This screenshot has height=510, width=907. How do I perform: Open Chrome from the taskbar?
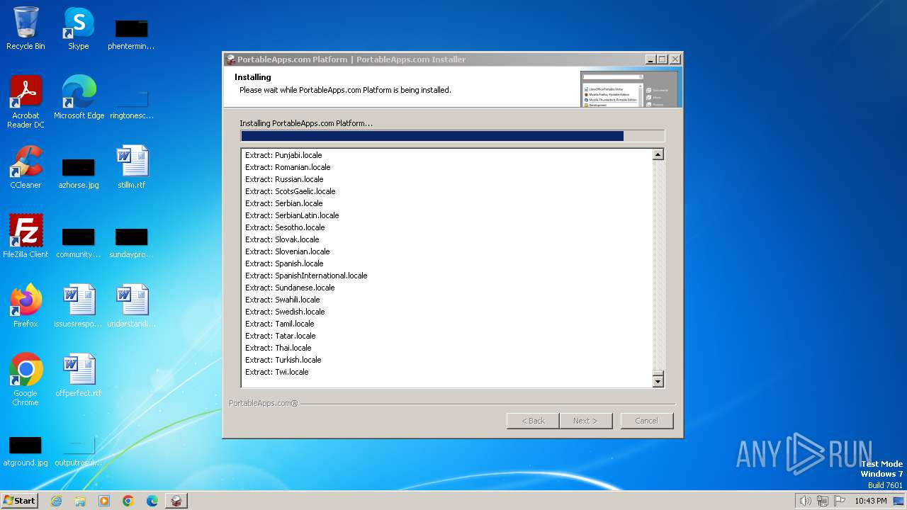[x=128, y=501]
